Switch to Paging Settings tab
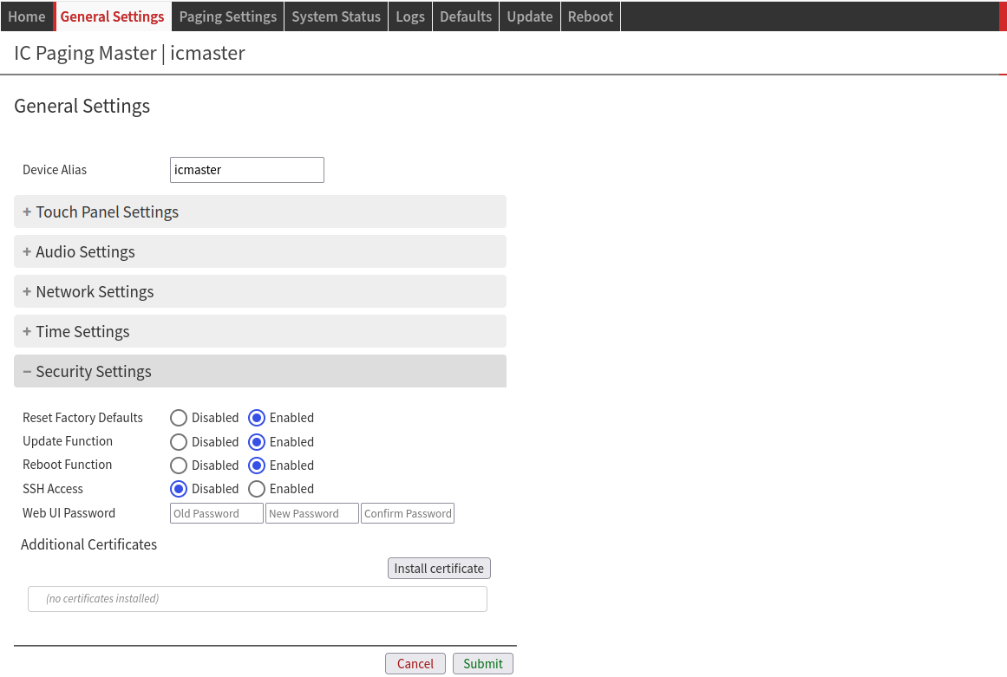The height and width of the screenshot is (677, 1007). (227, 16)
